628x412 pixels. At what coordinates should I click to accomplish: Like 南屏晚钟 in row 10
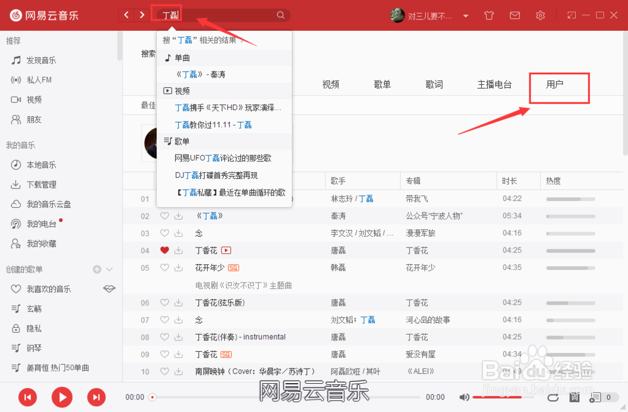click(165, 372)
